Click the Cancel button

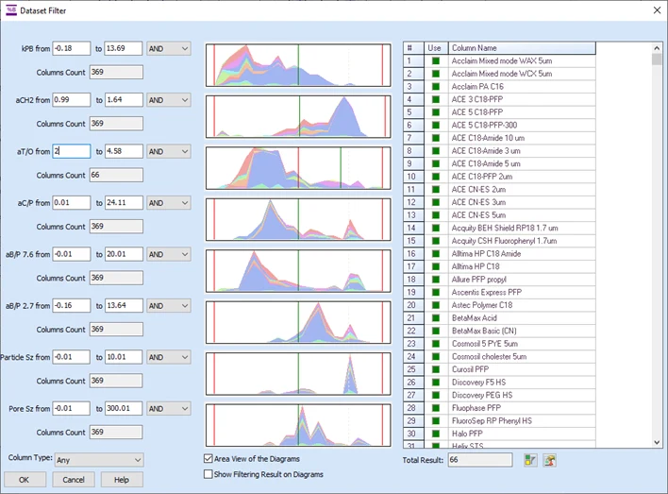(x=74, y=480)
